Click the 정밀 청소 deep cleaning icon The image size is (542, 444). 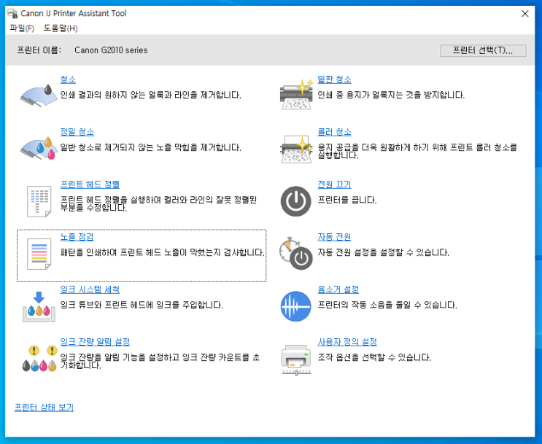[x=39, y=148]
